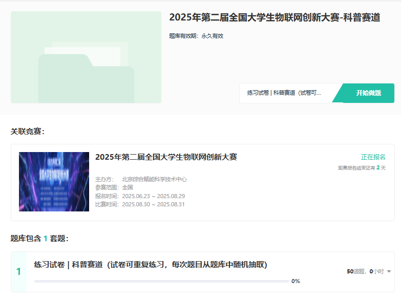The height and width of the screenshot is (300, 401).
Task: Open the 练习试卷 | 科普赛道 paper title in the list
Action: pyautogui.click(x=150, y=265)
